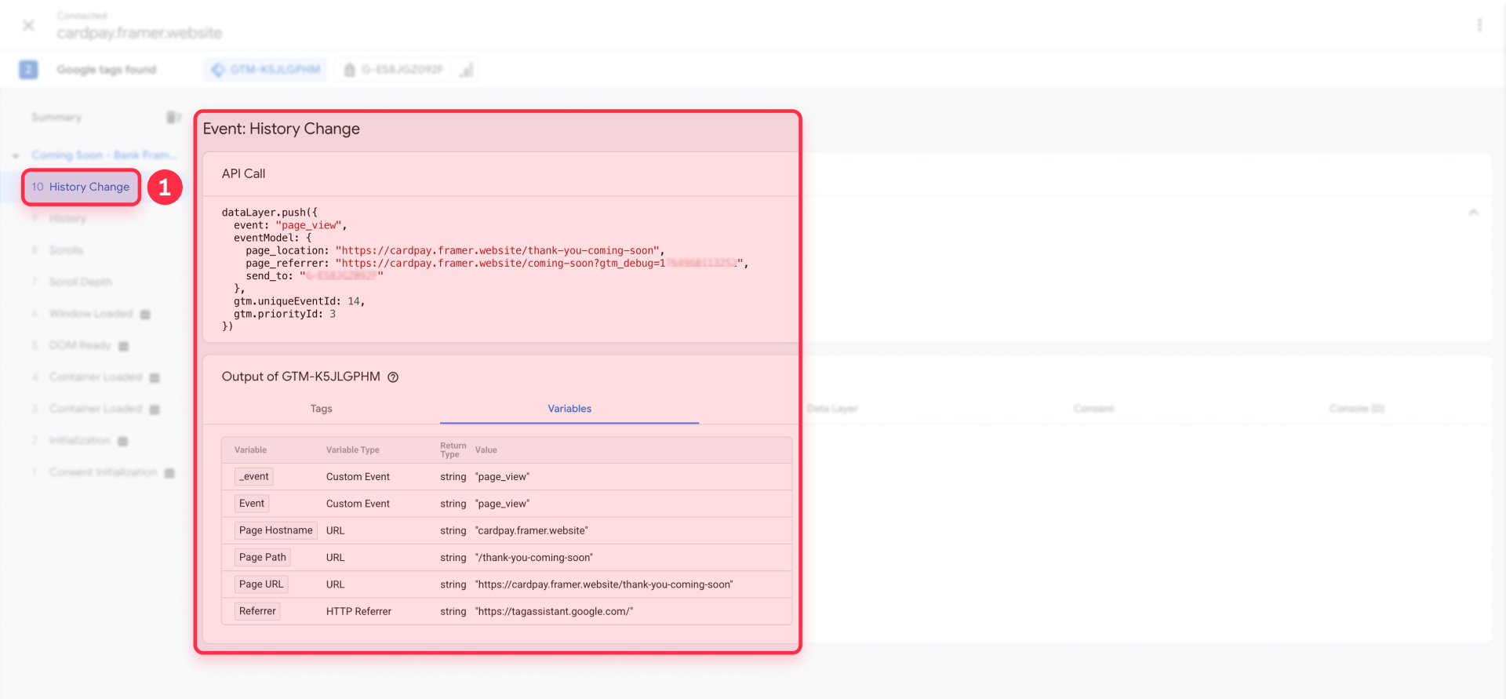Select event 10 History Change
This screenshot has height=699, width=1506.
[x=82, y=187]
